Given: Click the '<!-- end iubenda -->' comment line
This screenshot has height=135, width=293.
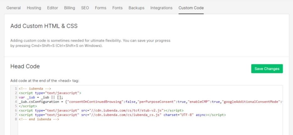Looking at the screenshot, I should point(39,119).
